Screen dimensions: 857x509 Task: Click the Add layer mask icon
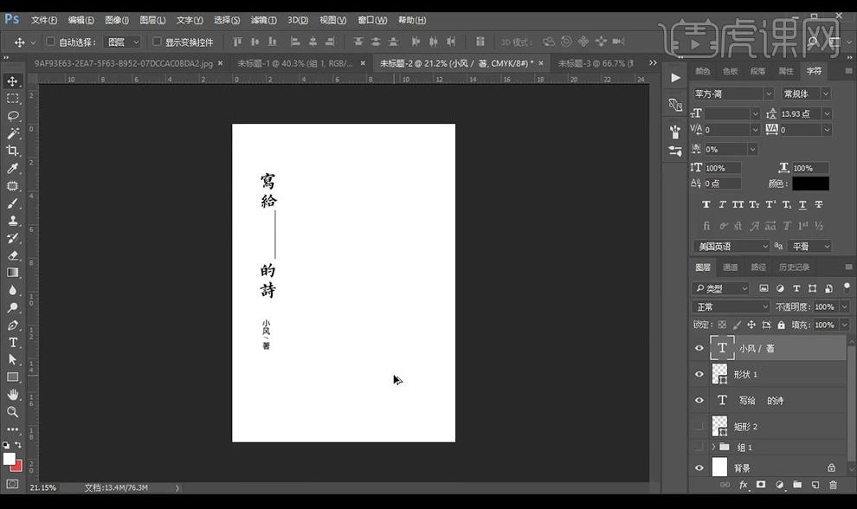pyautogui.click(x=761, y=485)
